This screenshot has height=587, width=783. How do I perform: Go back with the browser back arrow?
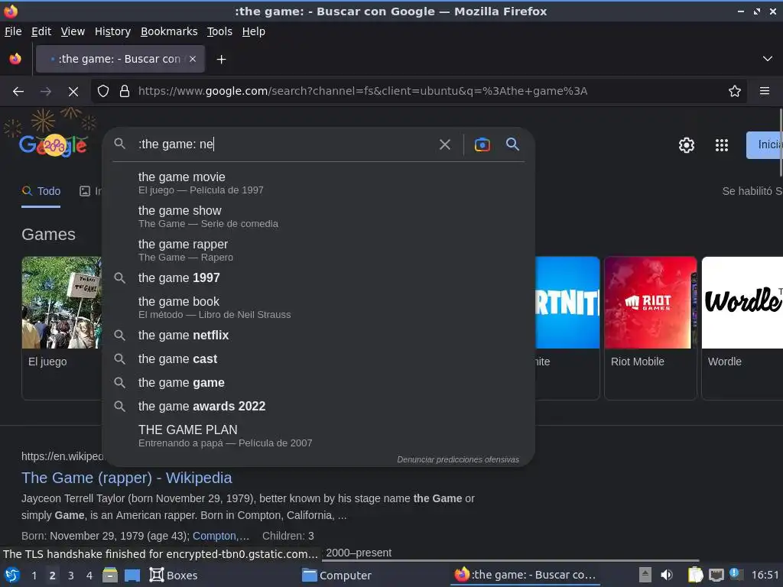18,92
